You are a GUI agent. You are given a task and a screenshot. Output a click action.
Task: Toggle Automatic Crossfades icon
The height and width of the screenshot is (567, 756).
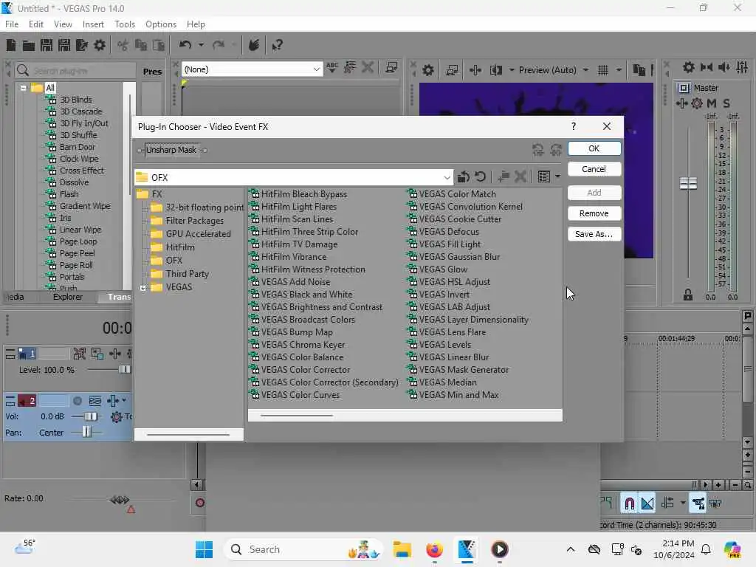647,504
